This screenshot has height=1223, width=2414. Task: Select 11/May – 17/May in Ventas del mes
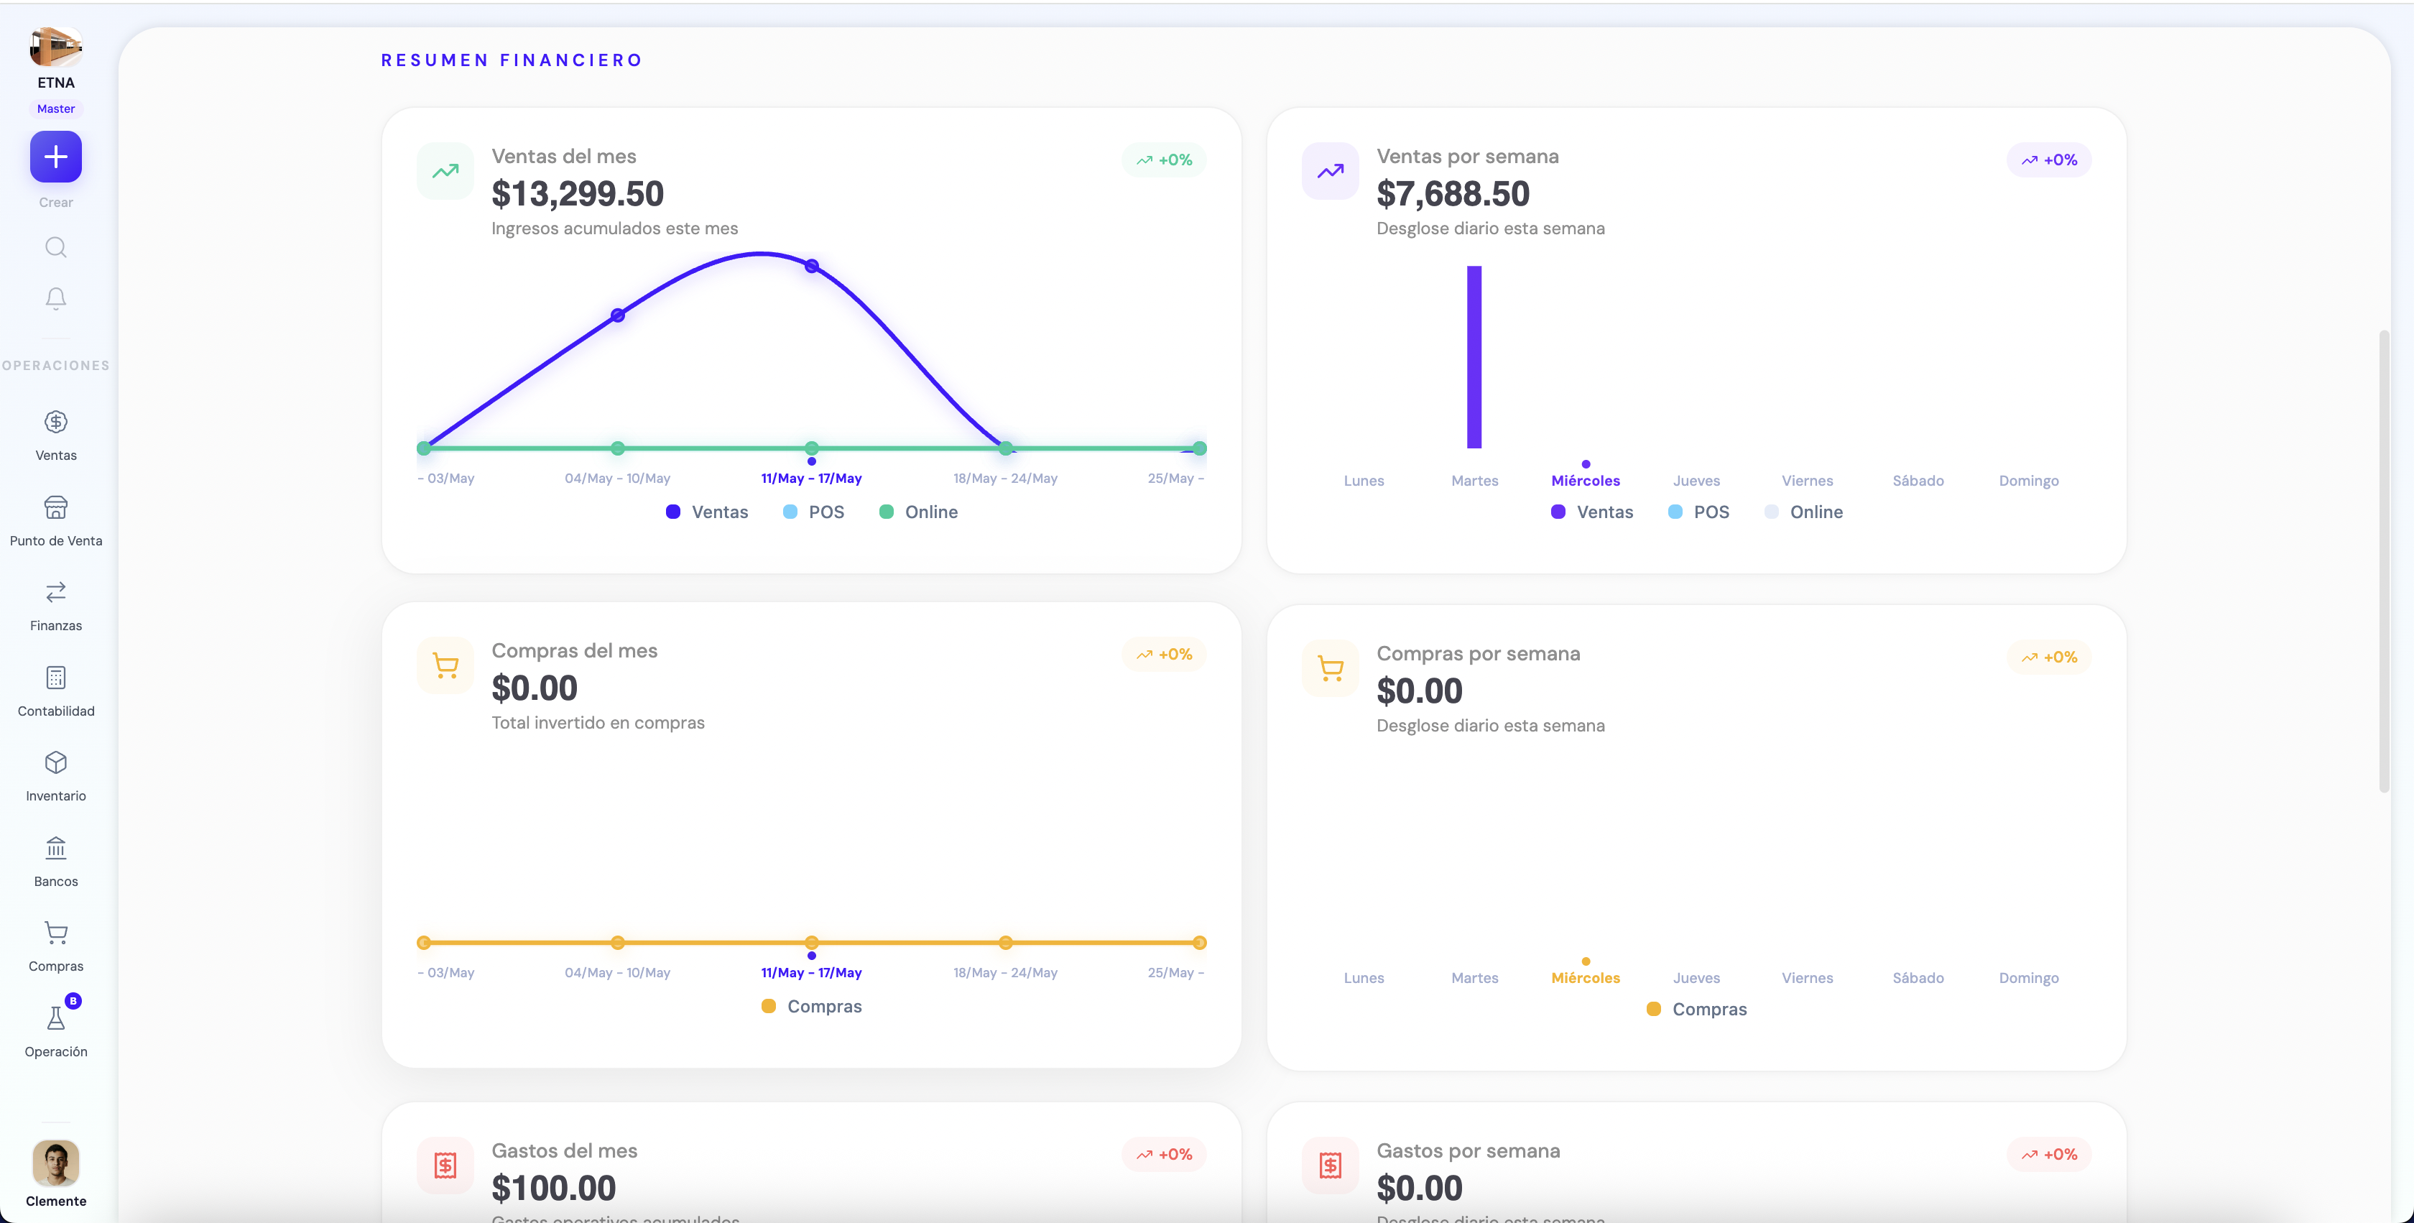tap(812, 478)
